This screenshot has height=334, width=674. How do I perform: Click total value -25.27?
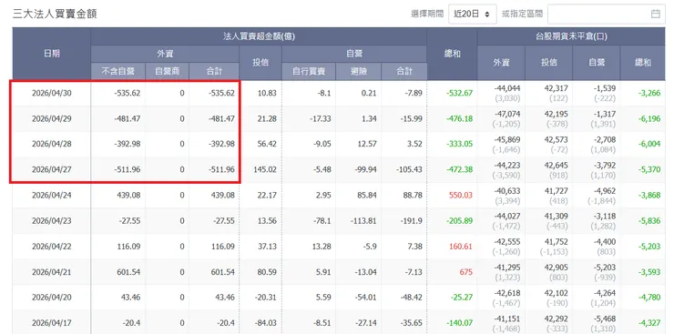pos(461,297)
